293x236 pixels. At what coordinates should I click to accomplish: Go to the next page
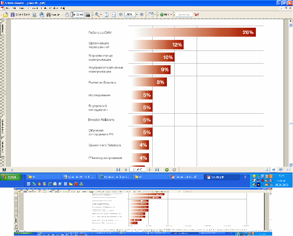[150, 170]
